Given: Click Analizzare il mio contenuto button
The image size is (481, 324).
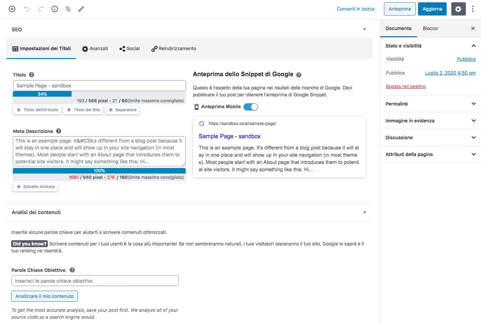Looking at the screenshot, I should [x=45, y=296].
